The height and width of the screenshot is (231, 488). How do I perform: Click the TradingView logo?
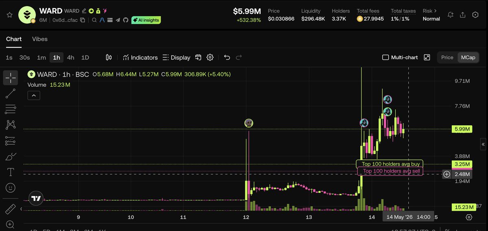click(x=36, y=198)
